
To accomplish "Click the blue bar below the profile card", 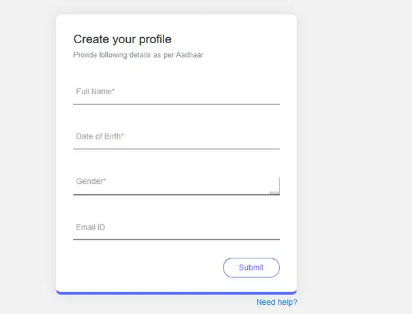I will tap(177, 292).
